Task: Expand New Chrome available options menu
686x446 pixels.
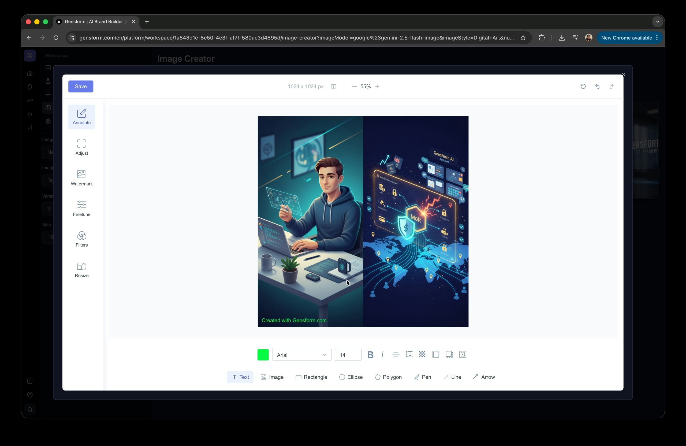Action: coord(657,38)
